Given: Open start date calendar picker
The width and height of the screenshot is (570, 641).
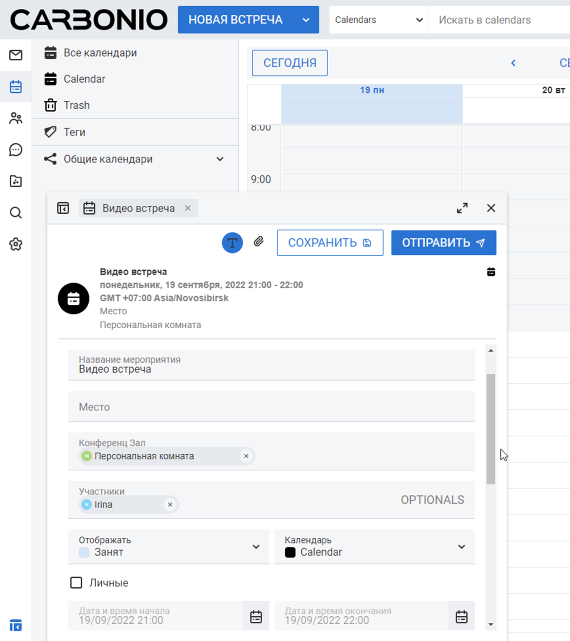Looking at the screenshot, I should coord(256,617).
